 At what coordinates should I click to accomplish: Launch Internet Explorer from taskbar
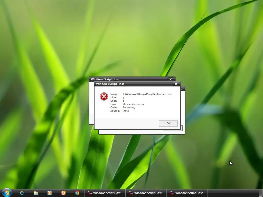click(x=22, y=193)
